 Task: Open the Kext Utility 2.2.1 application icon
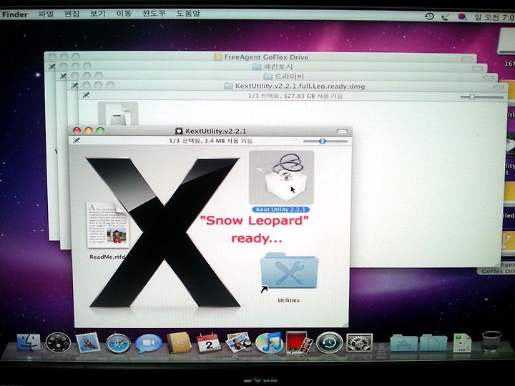[x=281, y=177]
